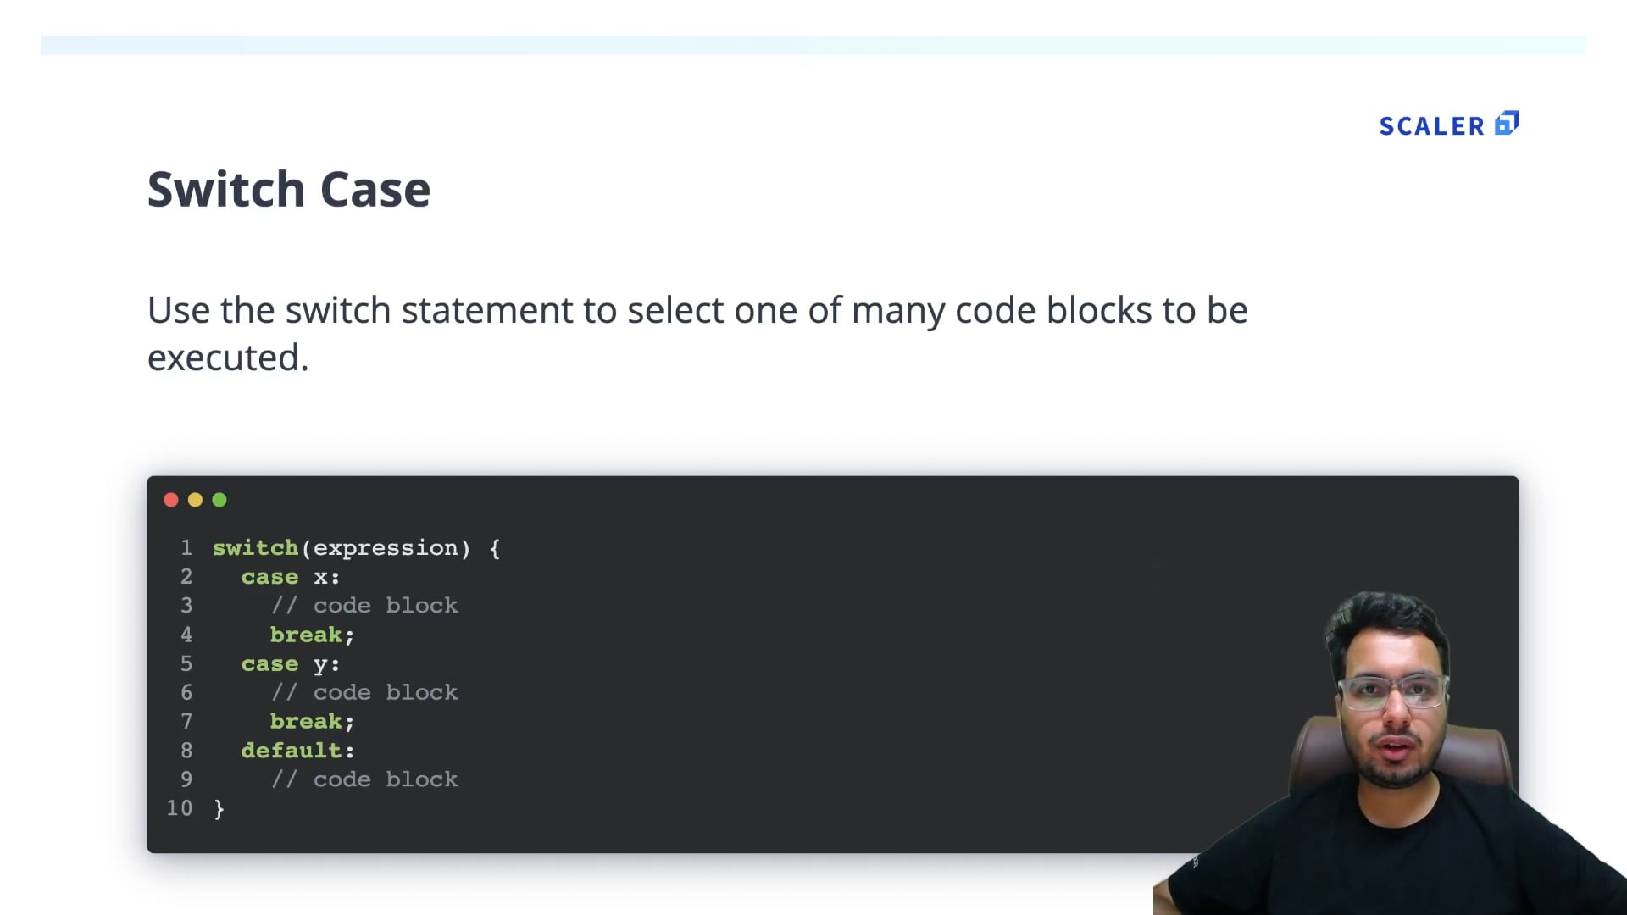
Task: Click 'case x:' on line 2
Action: point(290,577)
